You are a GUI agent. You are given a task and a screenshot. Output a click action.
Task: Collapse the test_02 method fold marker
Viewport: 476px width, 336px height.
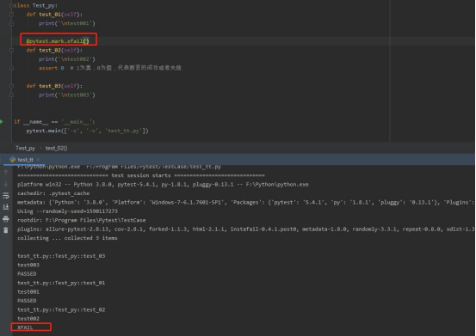[11, 51]
